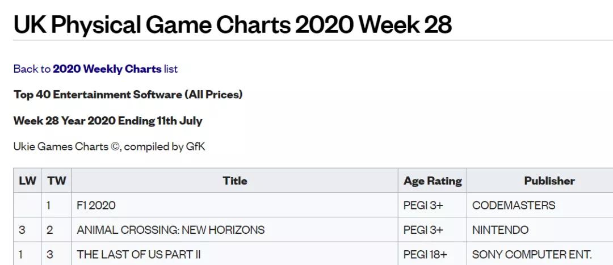Click the 'Top 40 Entertainment Software' text
This screenshot has height=265, width=613.
coord(98,95)
